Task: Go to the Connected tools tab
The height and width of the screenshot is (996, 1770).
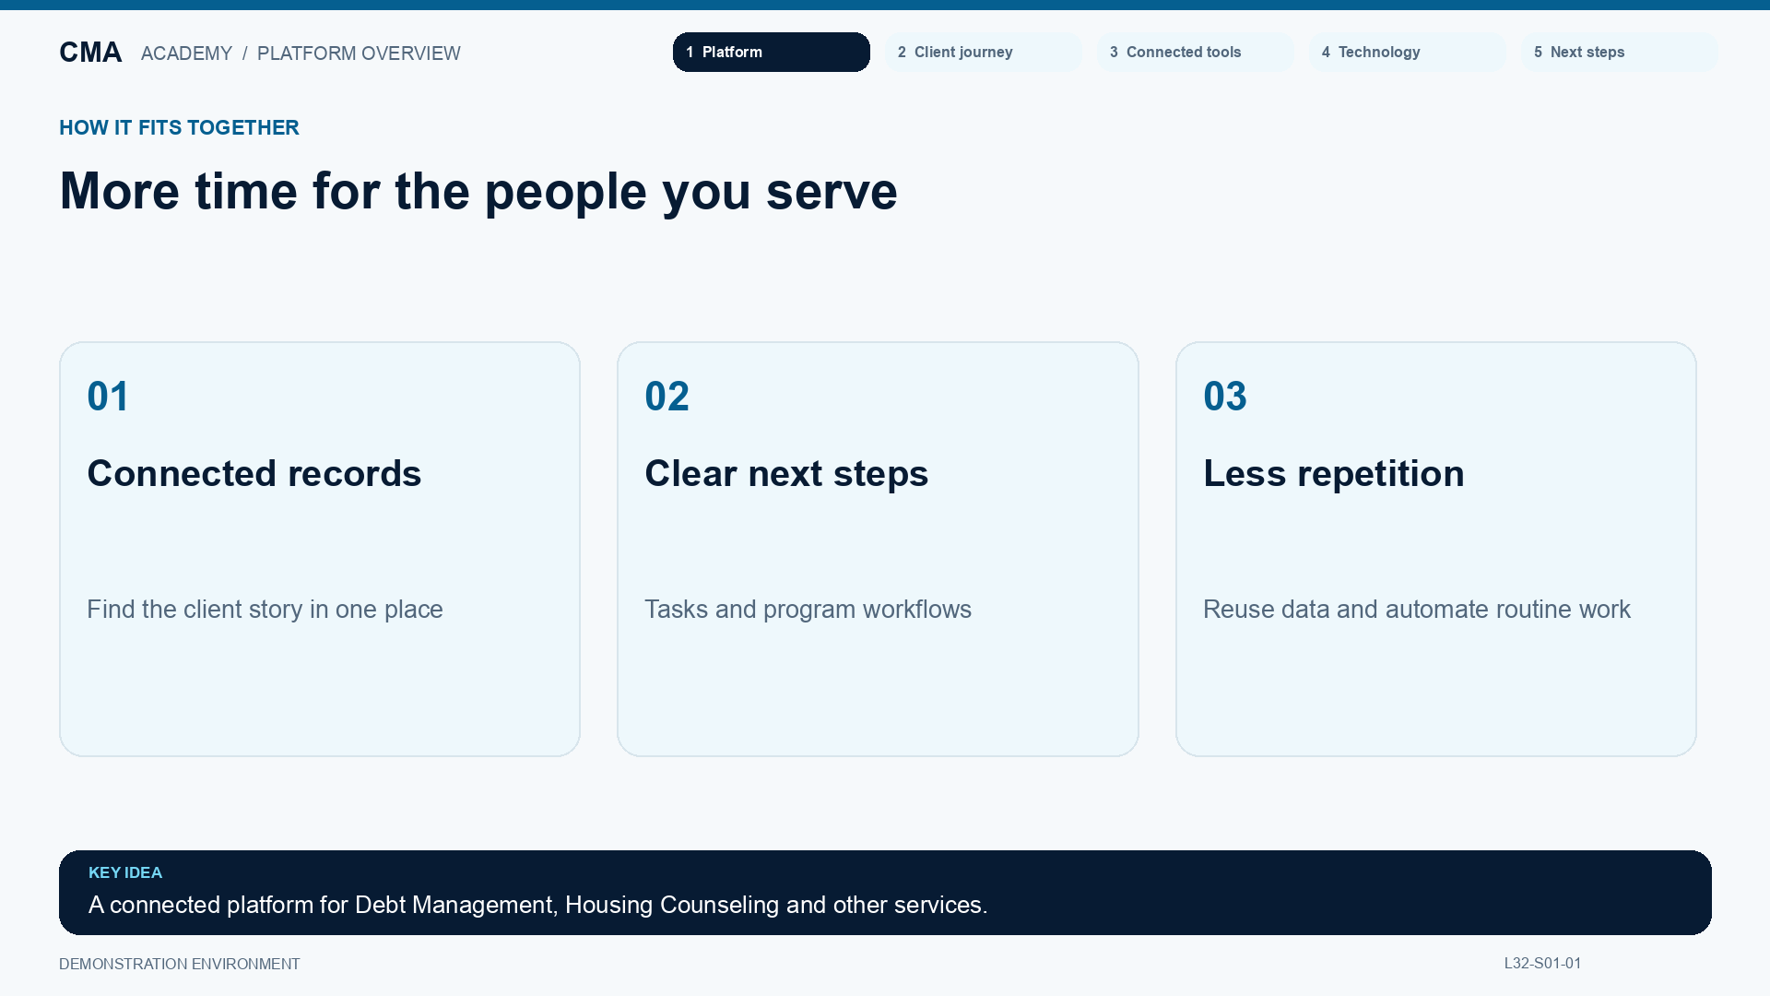Action: [1195, 52]
